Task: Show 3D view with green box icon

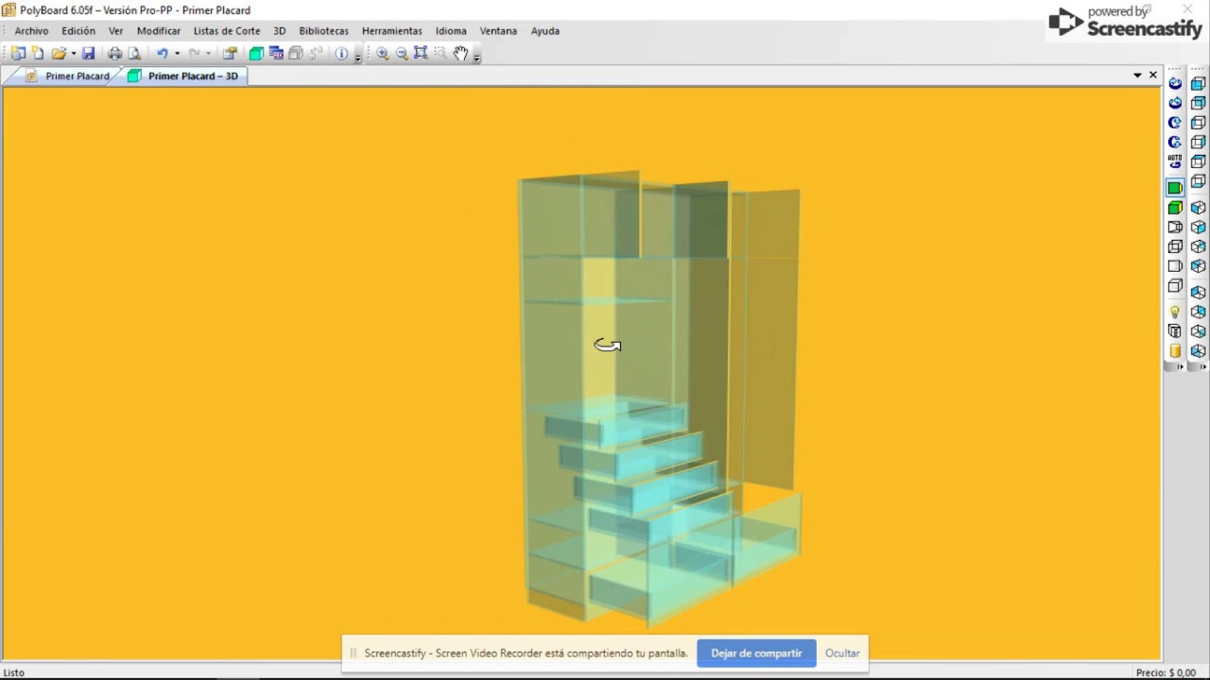Action: (x=256, y=54)
